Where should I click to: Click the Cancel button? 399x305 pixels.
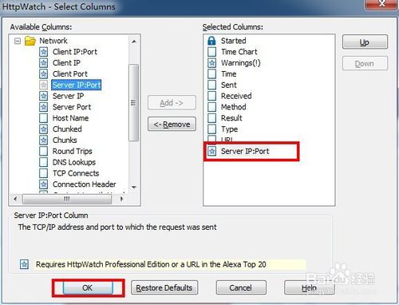click(241, 287)
